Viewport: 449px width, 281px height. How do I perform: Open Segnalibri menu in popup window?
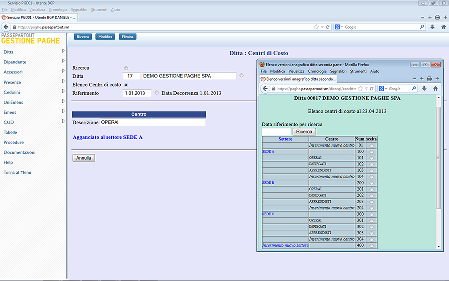pos(338,71)
